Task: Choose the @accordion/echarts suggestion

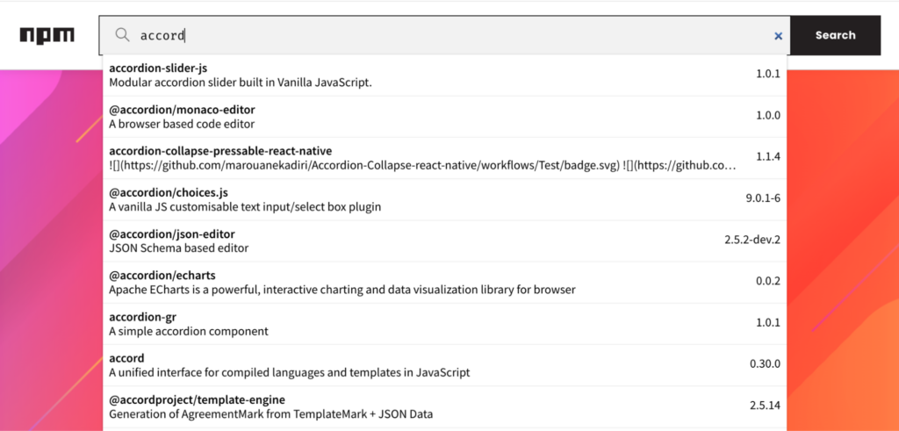Action: (x=162, y=275)
